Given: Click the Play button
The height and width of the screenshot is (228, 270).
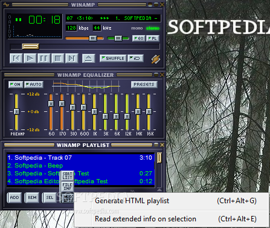Looking at the screenshot, I should click(x=30, y=59).
